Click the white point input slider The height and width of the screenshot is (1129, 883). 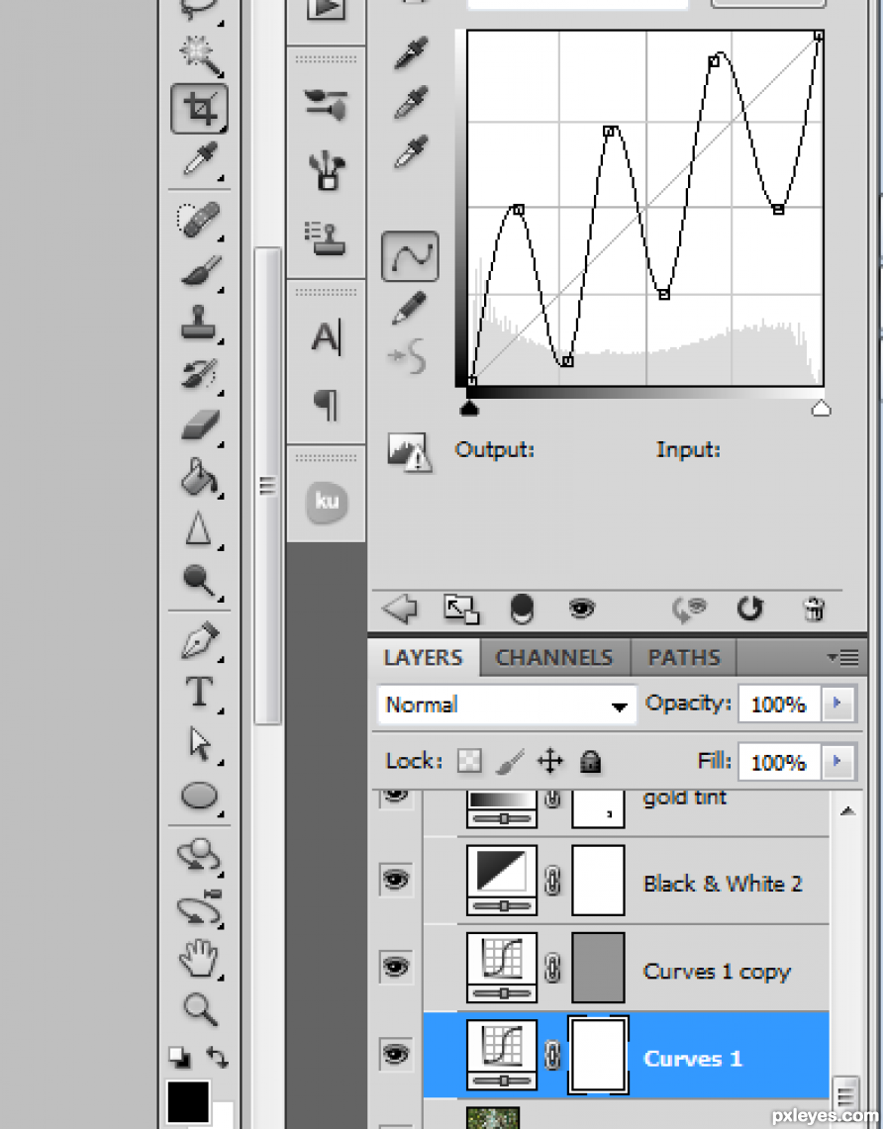(821, 409)
